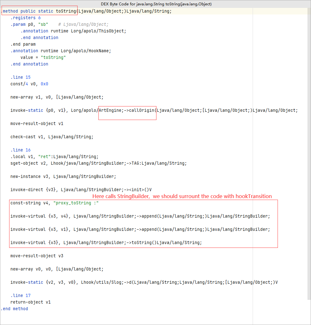The height and width of the screenshot is (325, 311).
Task: Click the 'sget-object v2' TAG instruction
Action: [x=99, y=163]
